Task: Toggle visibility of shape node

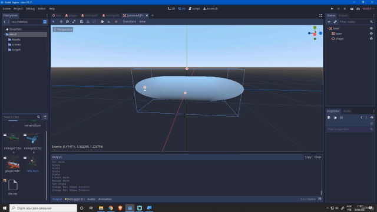Action: click(x=371, y=38)
